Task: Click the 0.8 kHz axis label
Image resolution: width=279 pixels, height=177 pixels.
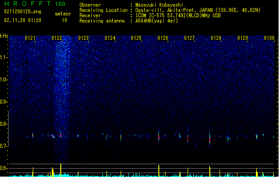Action: tap(4, 124)
